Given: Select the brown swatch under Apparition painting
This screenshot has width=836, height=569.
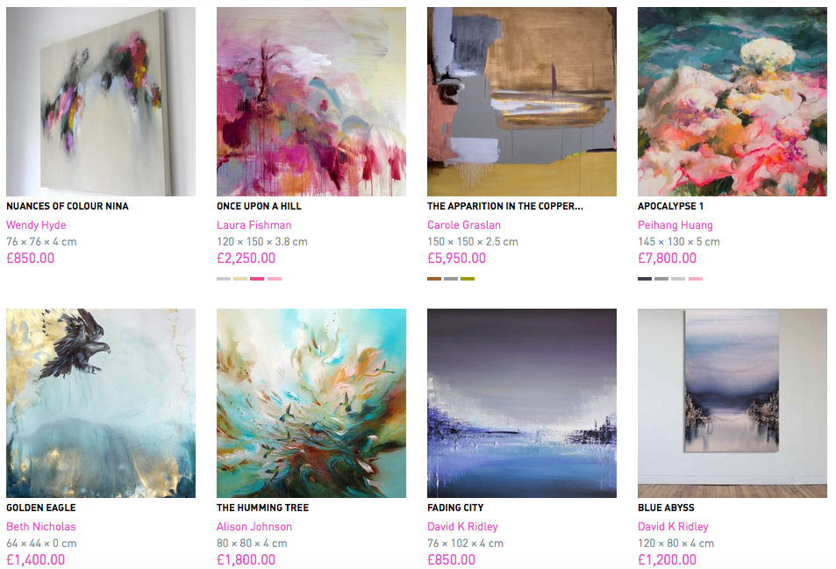Looking at the screenshot, I should point(434,279).
